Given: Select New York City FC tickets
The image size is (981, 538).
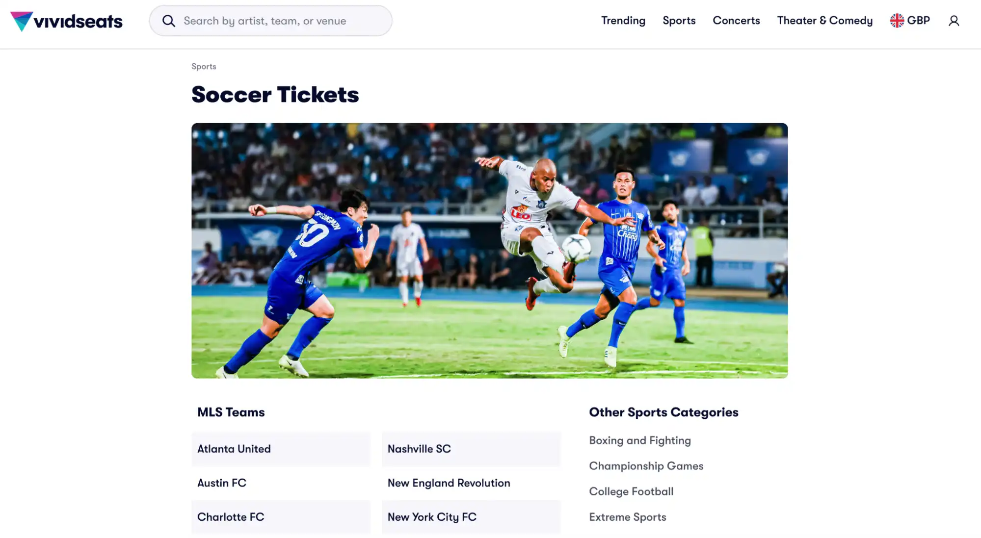Looking at the screenshot, I should pyautogui.click(x=432, y=516).
